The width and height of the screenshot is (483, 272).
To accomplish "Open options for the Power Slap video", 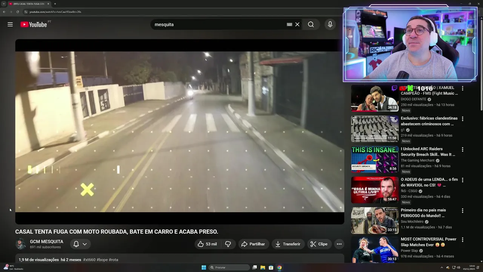I will point(463,240).
